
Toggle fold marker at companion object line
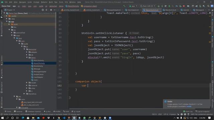[x=68, y=81]
